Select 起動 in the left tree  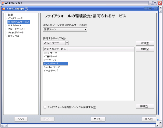coord(10,15)
